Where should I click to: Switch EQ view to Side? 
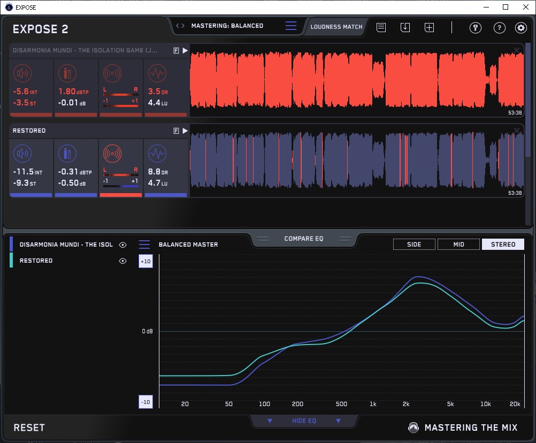(x=414, y=245)
